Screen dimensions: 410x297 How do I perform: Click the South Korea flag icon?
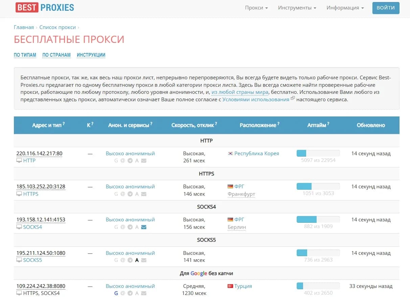230,154
